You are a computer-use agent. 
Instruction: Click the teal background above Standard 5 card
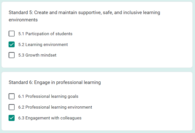pos(97,1)
